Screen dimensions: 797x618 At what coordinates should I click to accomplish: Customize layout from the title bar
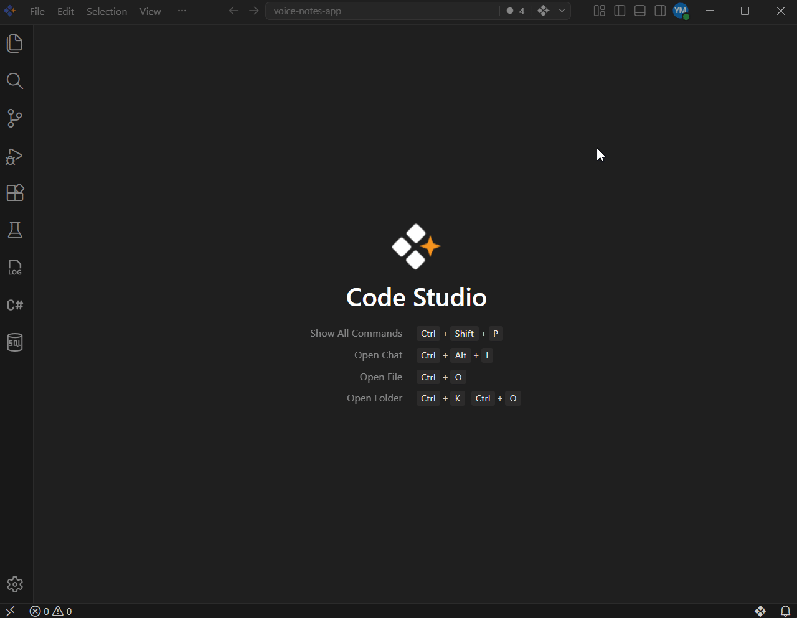(x=600, y=11)
